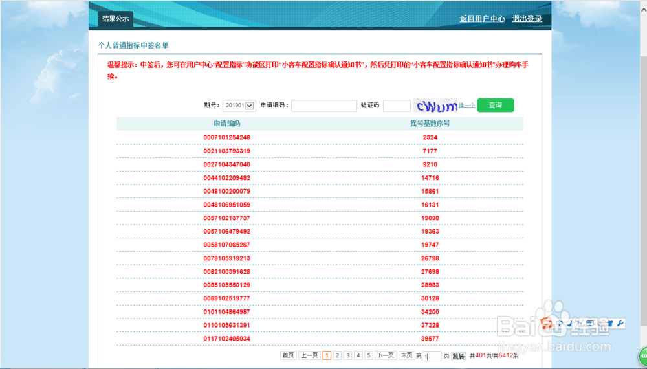This screenshot has width=647, height=369.
Task: Click lottery sequence number 28983
Action: 430,285
